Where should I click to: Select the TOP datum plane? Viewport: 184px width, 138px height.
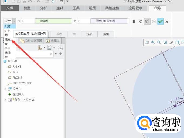tap(15, 72)
